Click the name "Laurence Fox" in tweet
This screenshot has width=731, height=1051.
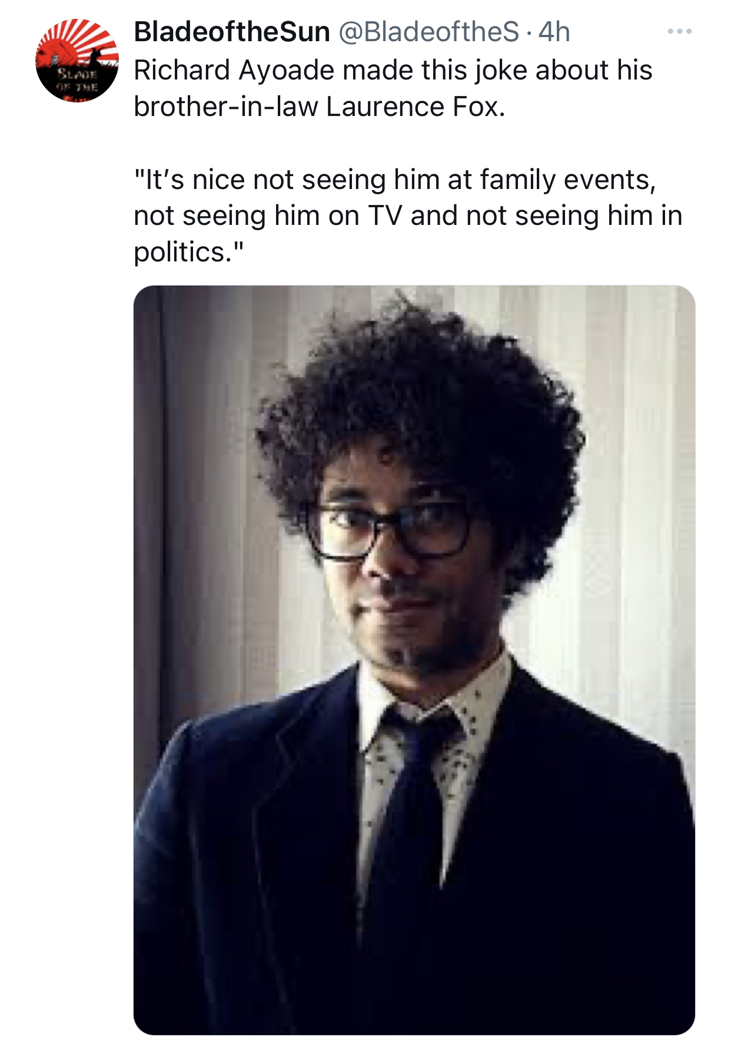click(x=415, y=107)
